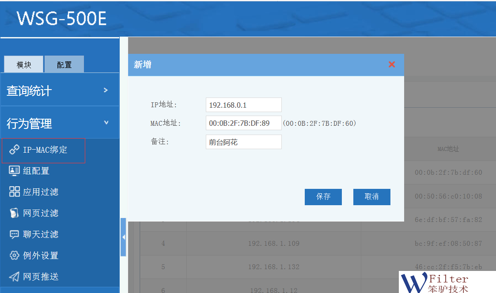Click the 组配置 group icon
The image size is (496, 293).
coord(15,171)
